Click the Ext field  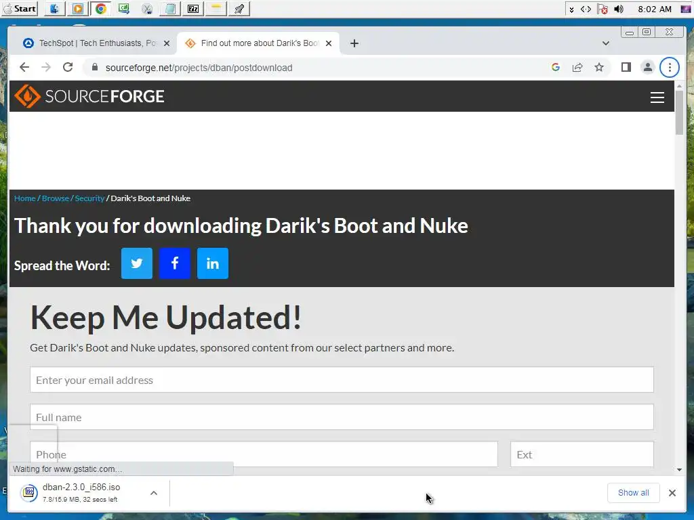tap(582, 454)
